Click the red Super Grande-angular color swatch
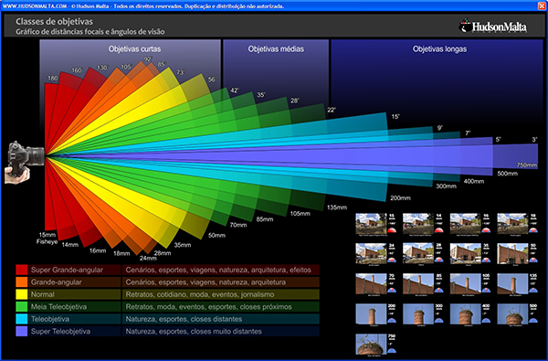 (x=22, y=270)
